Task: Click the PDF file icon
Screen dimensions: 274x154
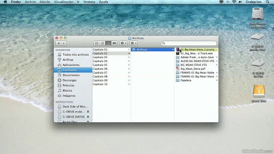Action: (178, 69)
